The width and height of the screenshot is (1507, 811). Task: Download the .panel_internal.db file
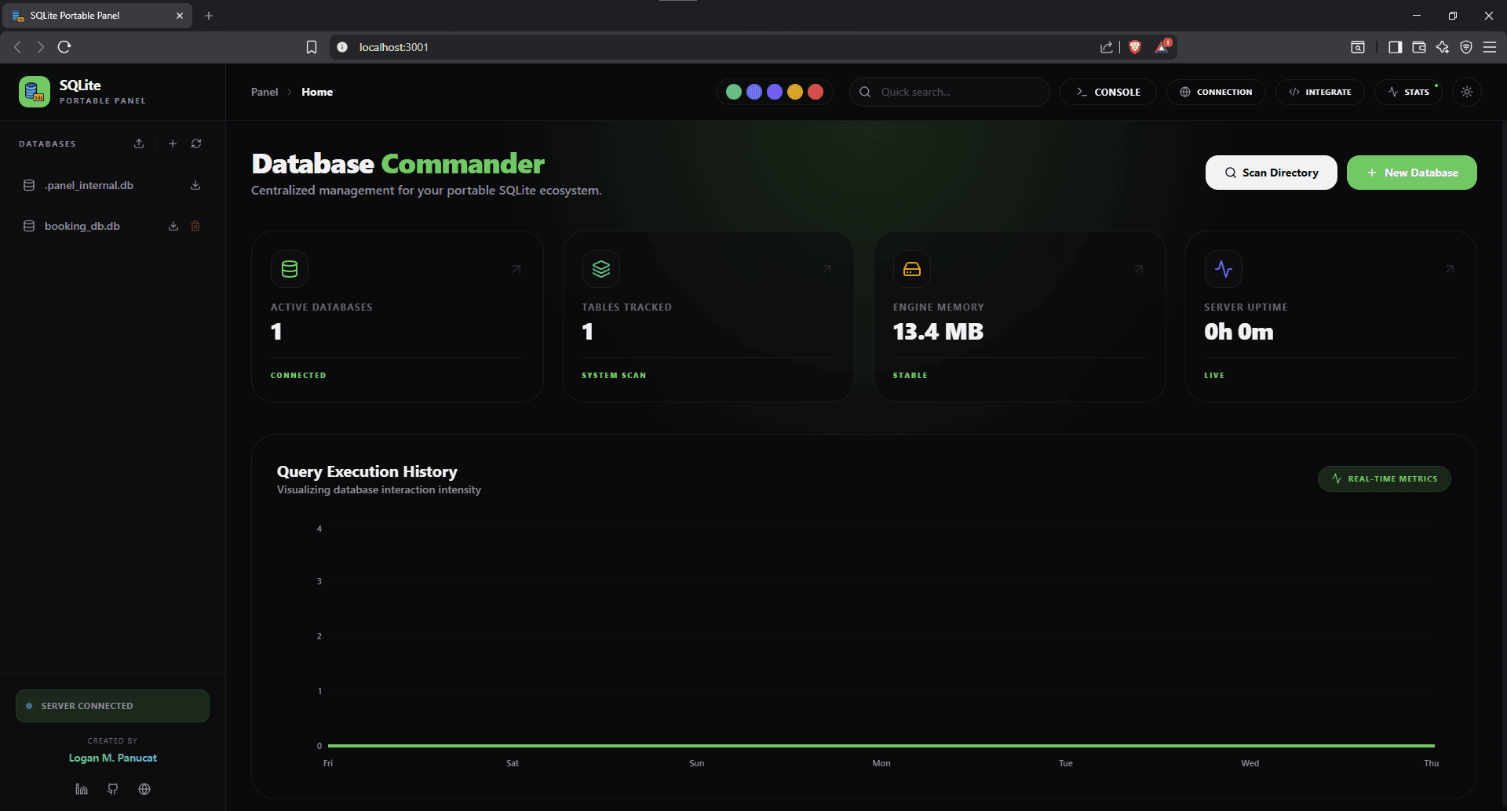[195, 185]
